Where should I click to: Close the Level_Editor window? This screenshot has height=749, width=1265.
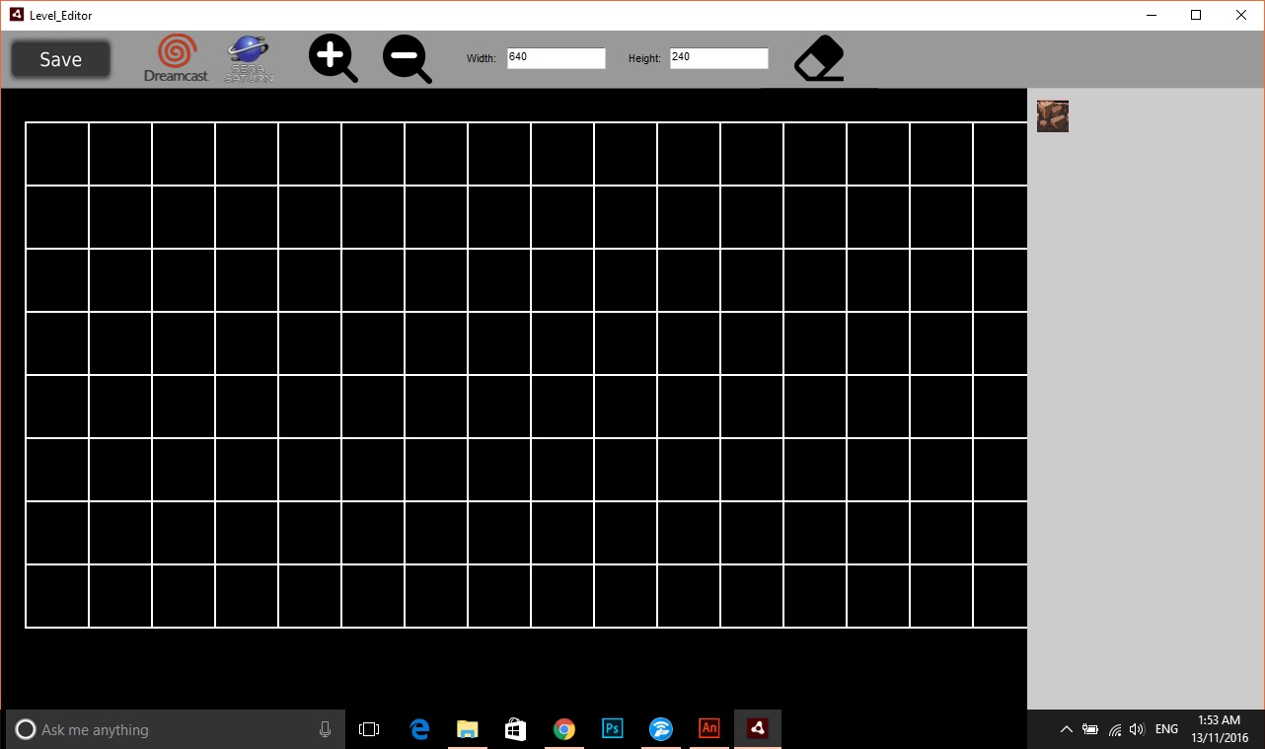(1241, 15)
